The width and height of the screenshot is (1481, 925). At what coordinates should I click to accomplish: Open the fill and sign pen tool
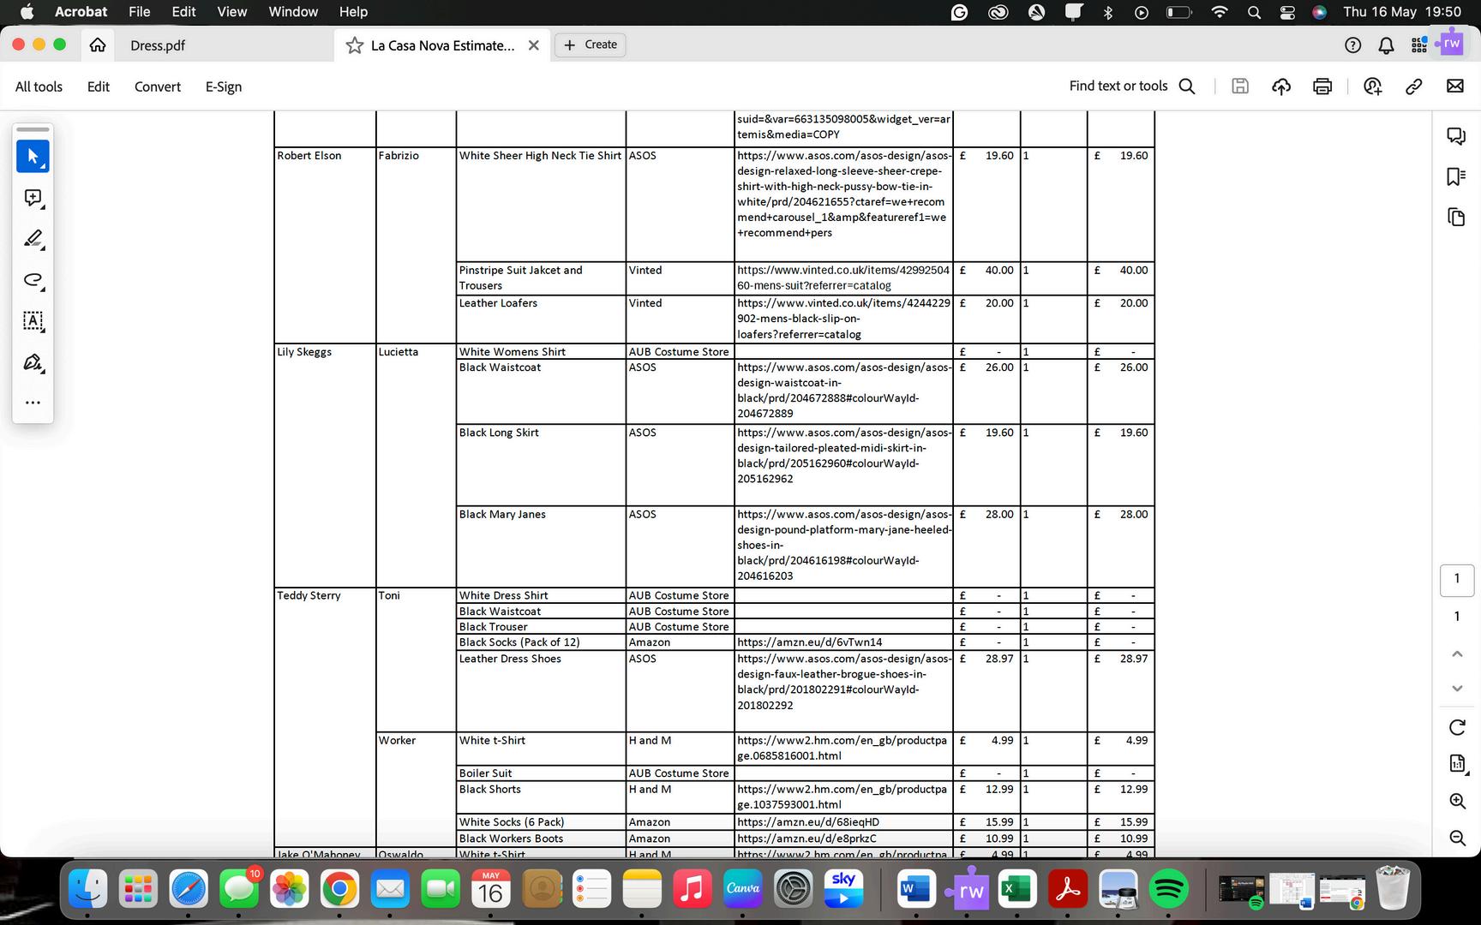coord(33,362)
